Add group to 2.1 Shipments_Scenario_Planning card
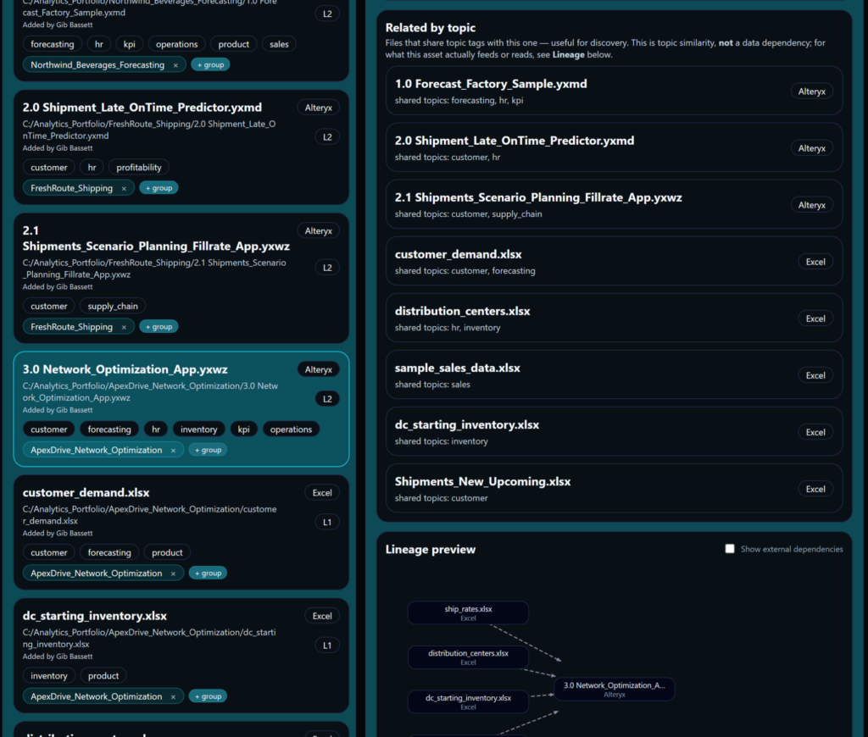Image resolution: width=868 pixels, height=737 pixels. tap(159, 327)
